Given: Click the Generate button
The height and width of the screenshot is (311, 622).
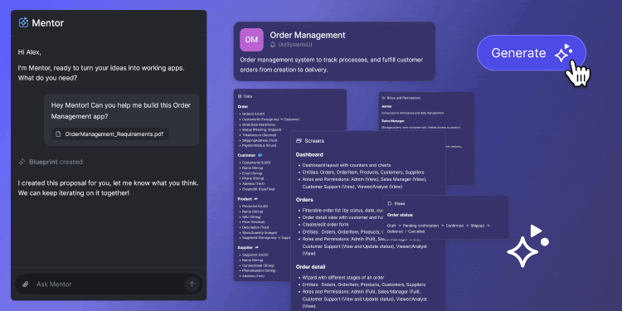Looking at the screenshot, I should click(531, 53).
